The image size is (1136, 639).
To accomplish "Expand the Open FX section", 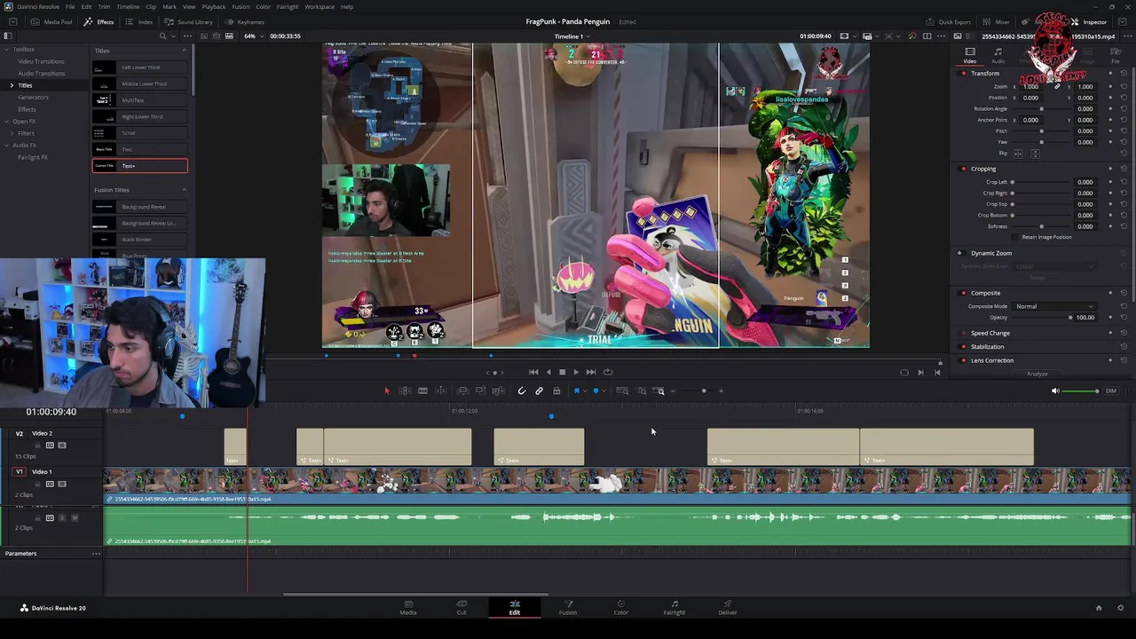I will [5, 121].
